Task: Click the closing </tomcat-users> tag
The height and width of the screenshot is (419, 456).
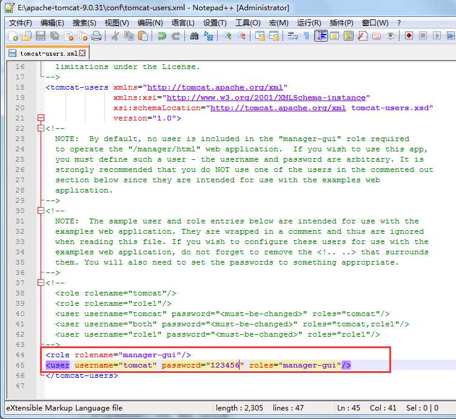Action: 82,375
